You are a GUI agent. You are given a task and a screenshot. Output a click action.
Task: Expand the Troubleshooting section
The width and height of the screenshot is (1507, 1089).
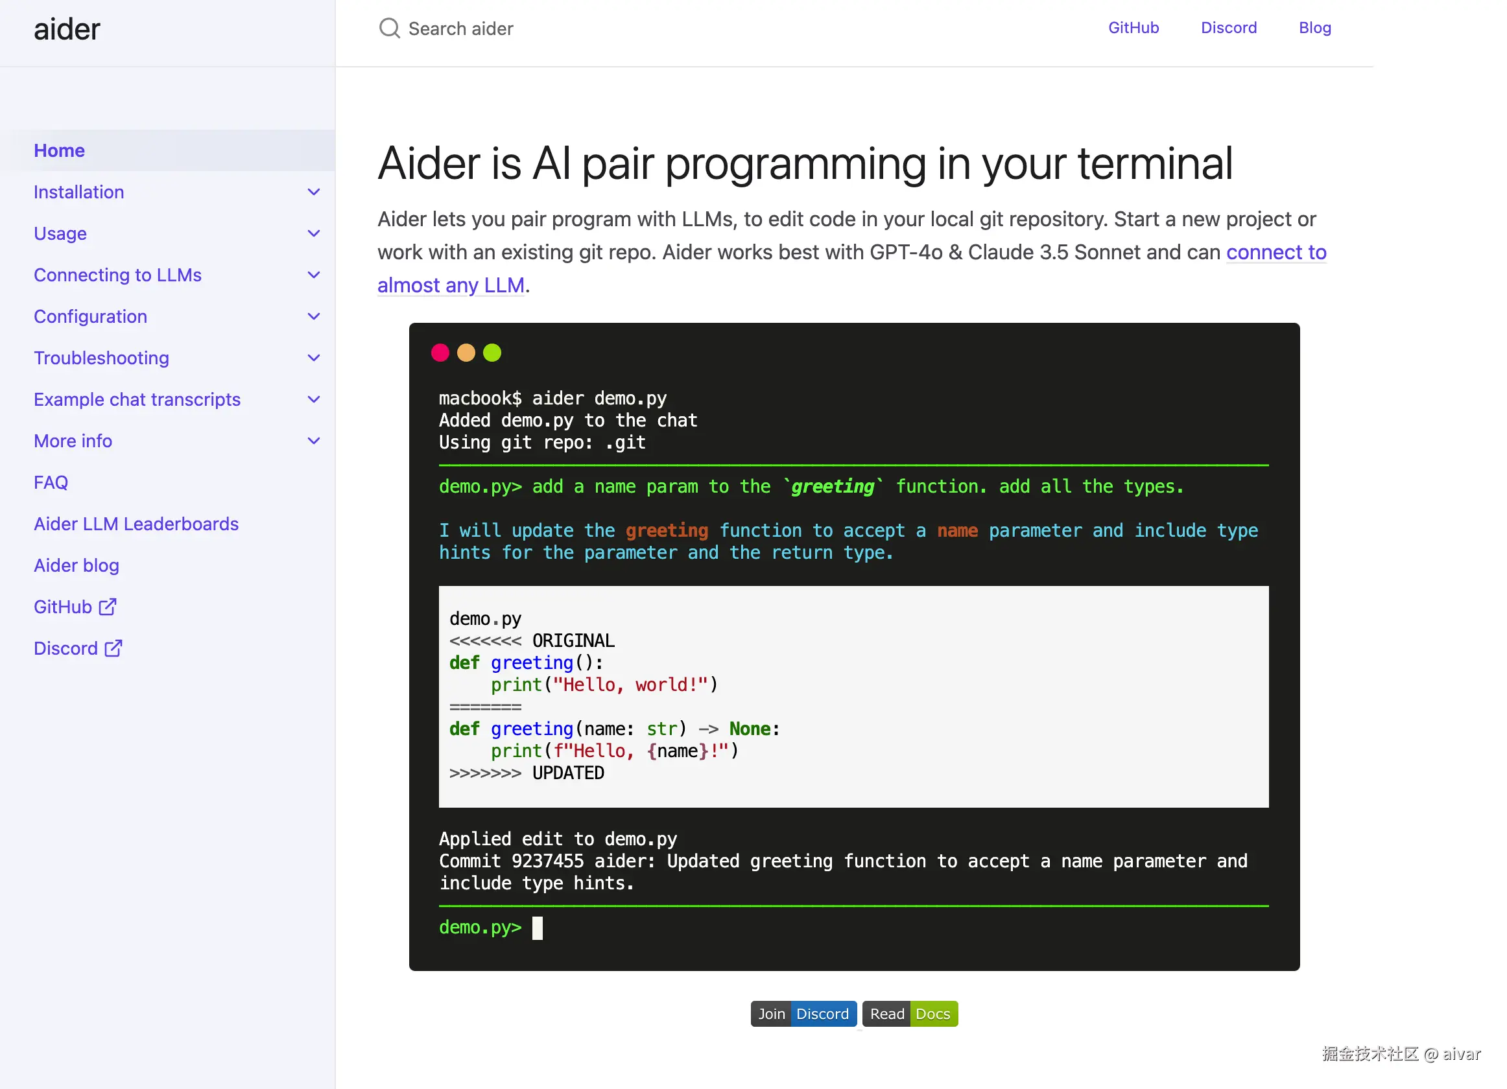314,357
